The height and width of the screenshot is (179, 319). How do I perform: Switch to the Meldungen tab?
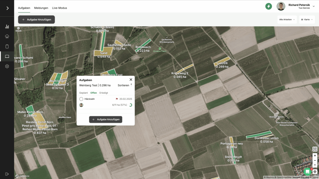pyautogui.click(x=41, y=8)
